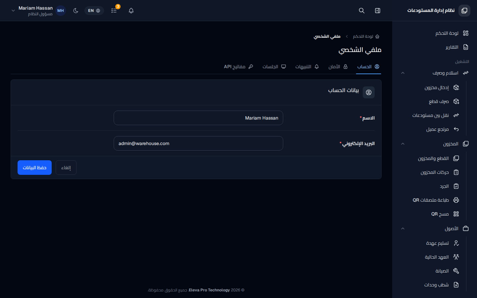Open التقارير reports in sidebar
Viewport: 477px width, 298px height.
click(435, 47)
